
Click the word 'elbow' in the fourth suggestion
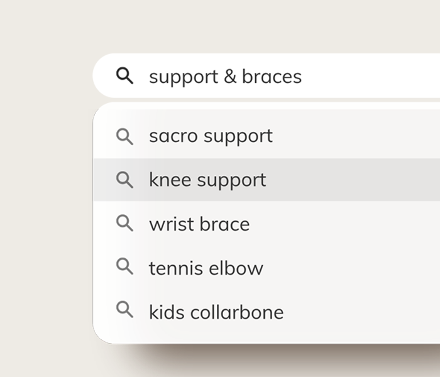(236, 268)
